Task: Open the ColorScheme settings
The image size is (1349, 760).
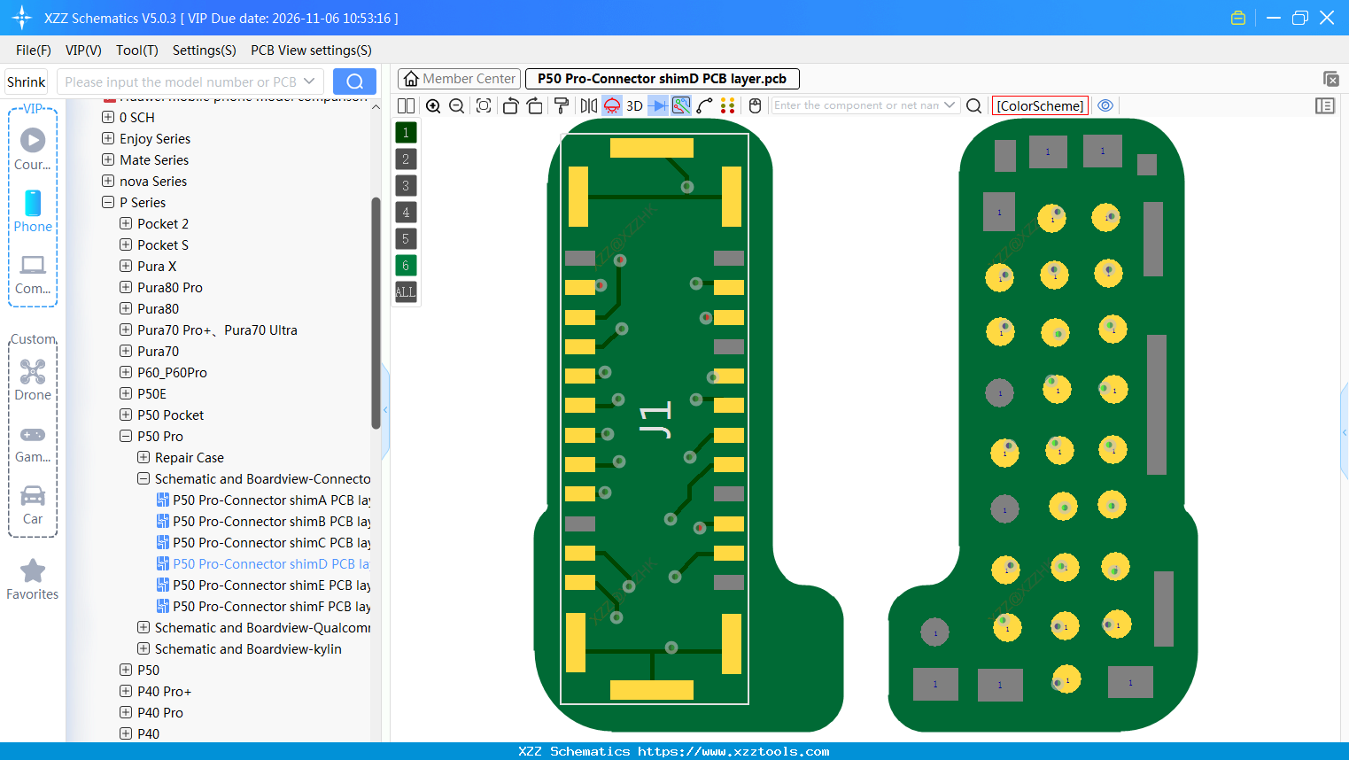Action: (1040, 105)
